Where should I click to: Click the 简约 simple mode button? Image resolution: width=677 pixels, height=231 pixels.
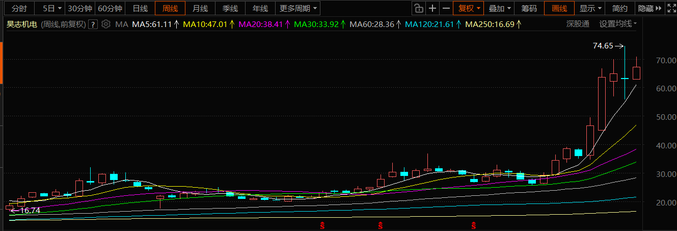(x=620, y=8)
